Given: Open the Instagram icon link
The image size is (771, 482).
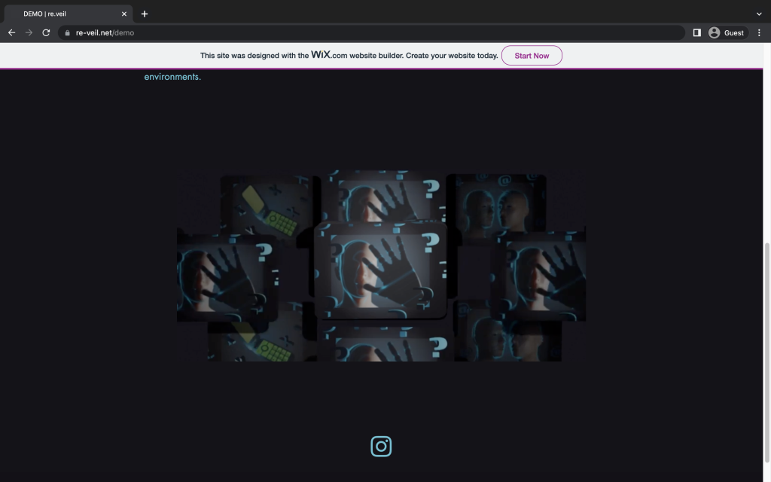Looking at the screenshot, I should point(381,446).
